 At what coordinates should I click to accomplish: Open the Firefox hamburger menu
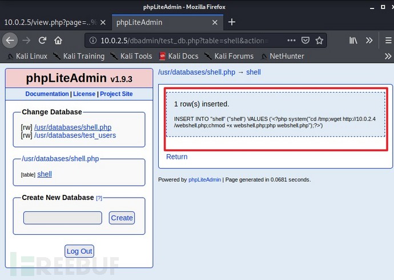click(388, 40)
